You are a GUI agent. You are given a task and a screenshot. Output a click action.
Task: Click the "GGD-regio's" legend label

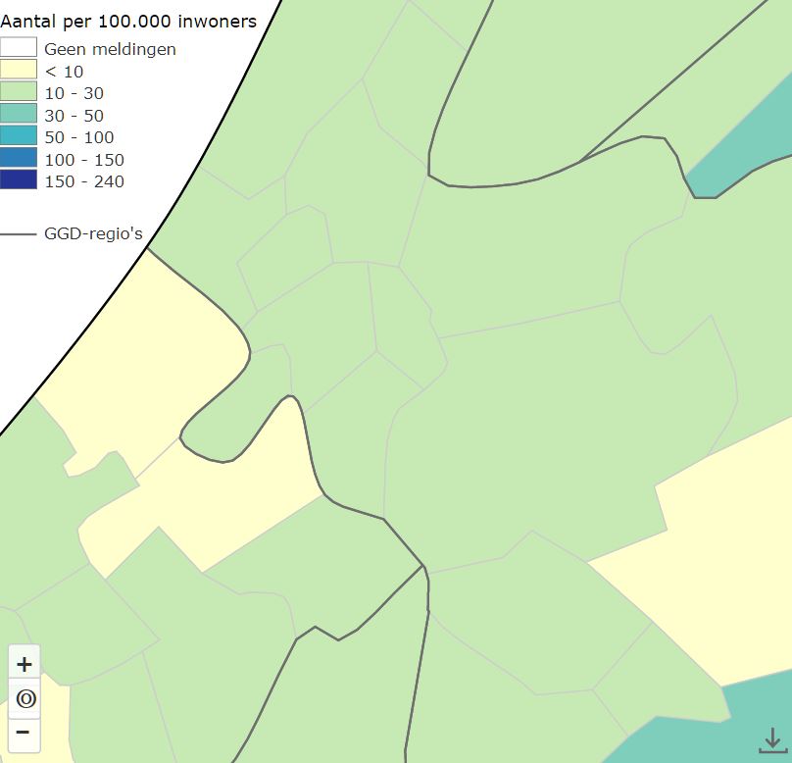click(93, 234)
